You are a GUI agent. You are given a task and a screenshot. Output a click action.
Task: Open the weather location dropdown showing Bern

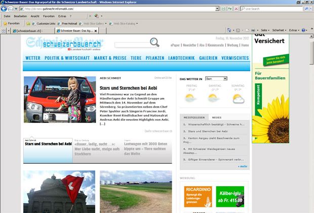pyautogui.click(x=216, y=79)
